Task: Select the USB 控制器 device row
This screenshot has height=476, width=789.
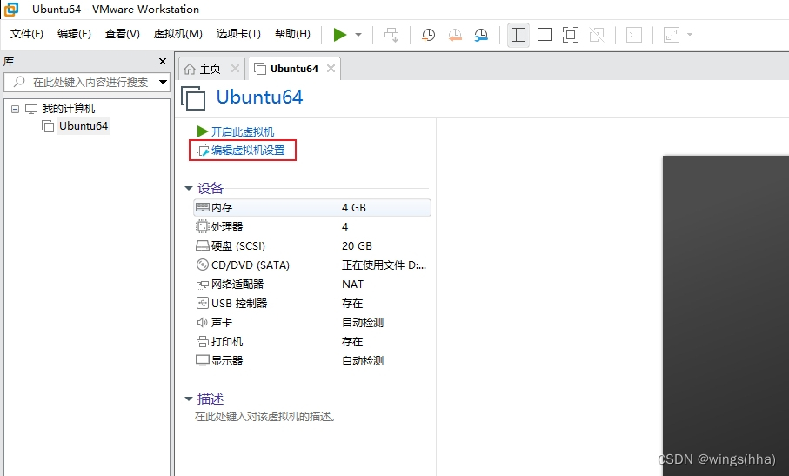Action: pyautogui.click(x=312, y=304)
